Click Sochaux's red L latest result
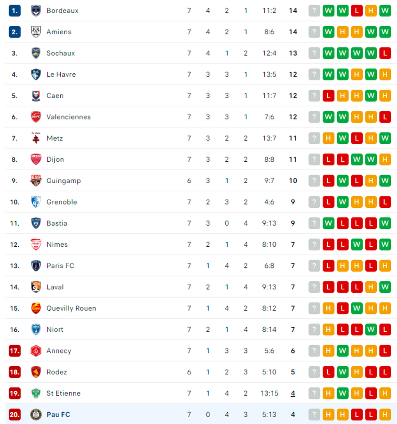Screen dimensions: 397x424 click(x=385, y=53)
